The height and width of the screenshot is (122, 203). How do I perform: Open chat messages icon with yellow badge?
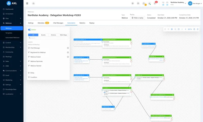(144, 4)
